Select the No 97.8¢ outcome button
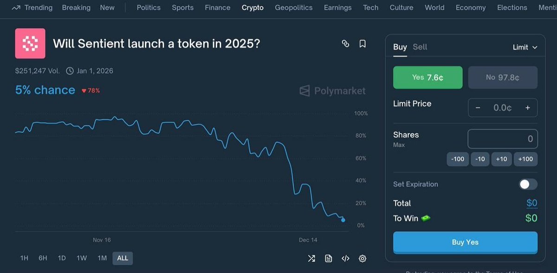This screenshot has width=557, height=273. 503,77
